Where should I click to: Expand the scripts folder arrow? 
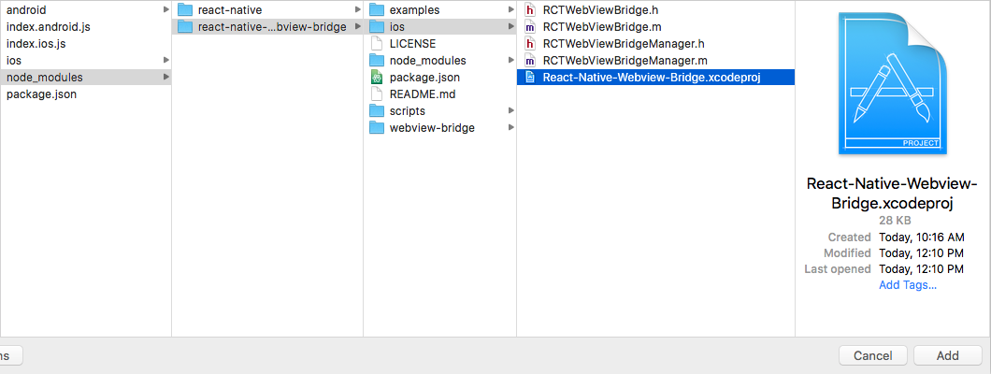510,110
